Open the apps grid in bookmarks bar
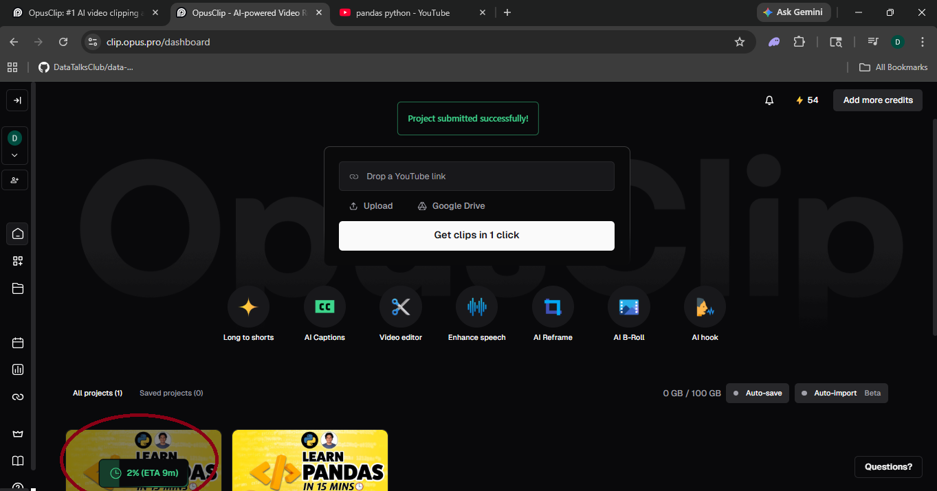This screenshot has height=491, width=937. (x=12, y=67)
